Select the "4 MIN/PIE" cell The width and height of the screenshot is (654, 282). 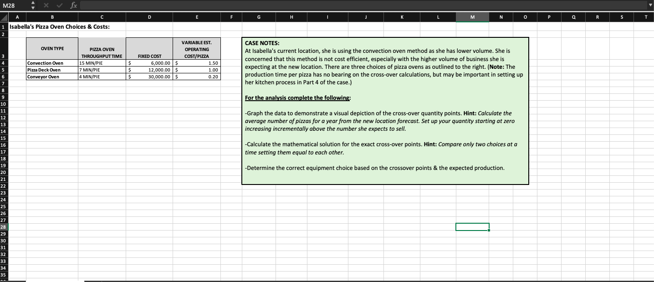point(102,77)
